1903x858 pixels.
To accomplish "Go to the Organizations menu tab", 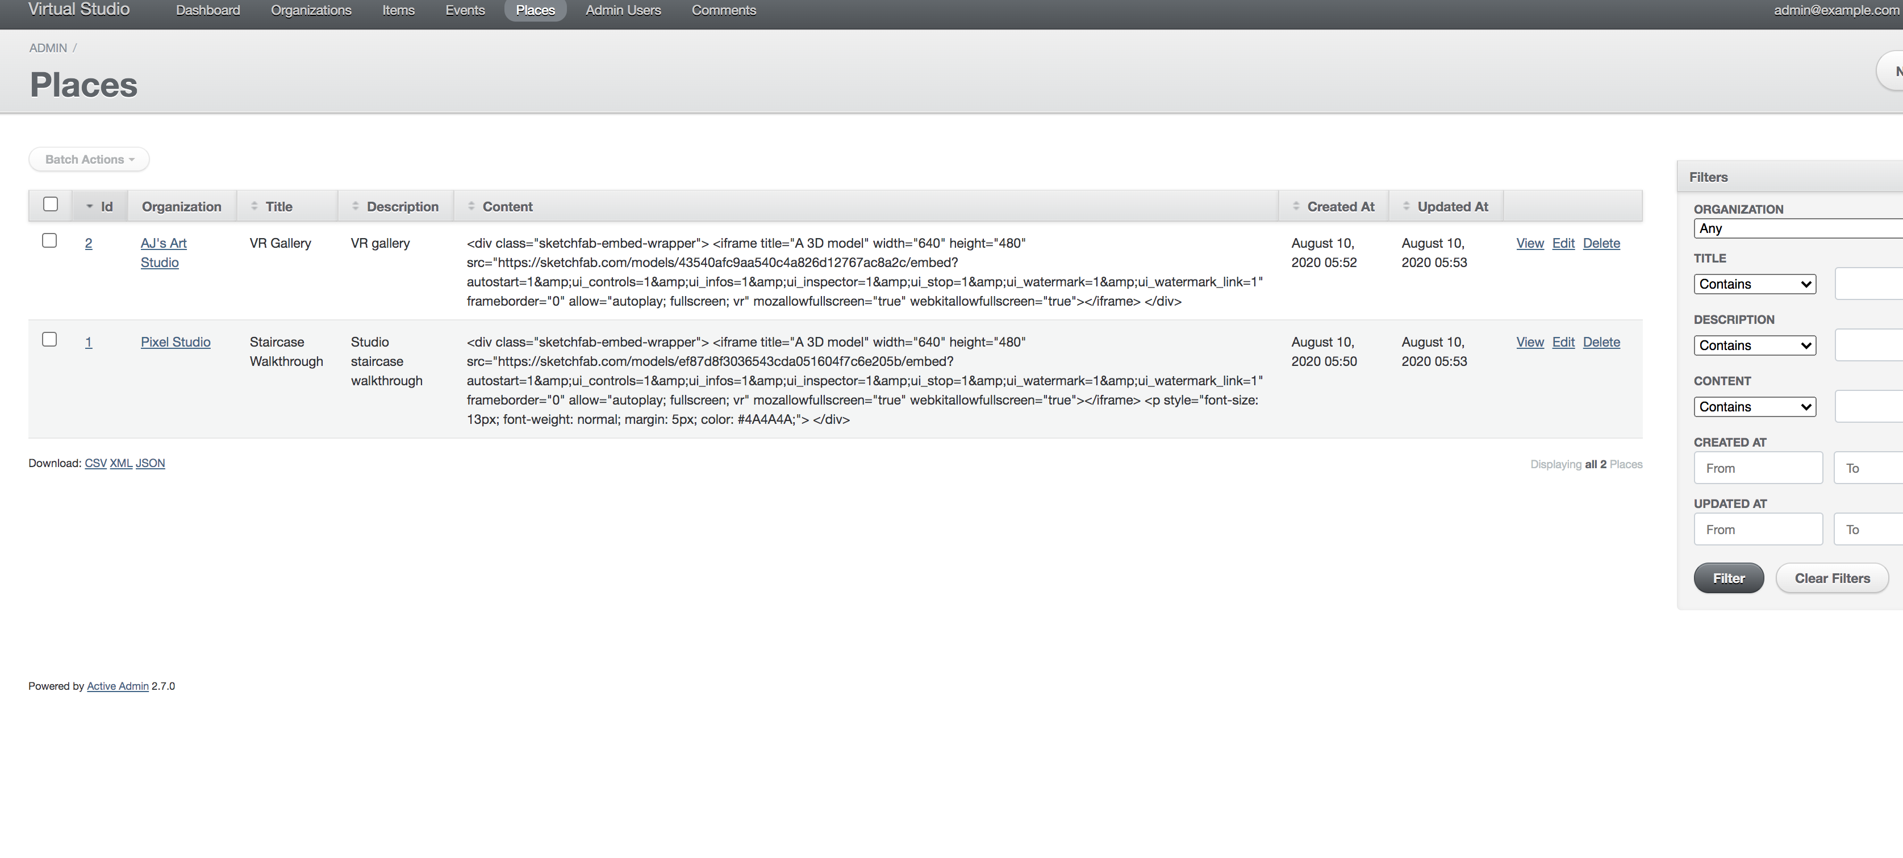I will [x=311, y=10].
